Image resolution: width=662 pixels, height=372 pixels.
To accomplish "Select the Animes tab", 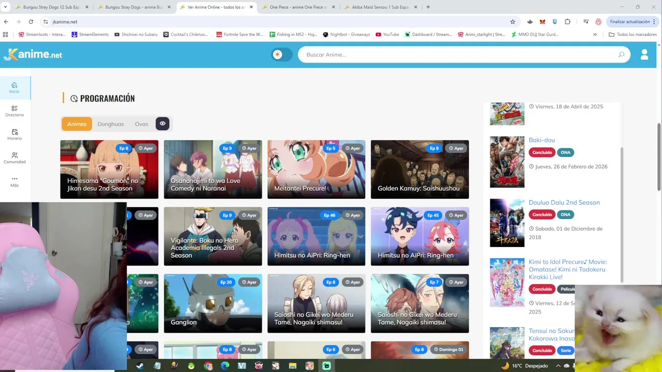I will point(77,123).
